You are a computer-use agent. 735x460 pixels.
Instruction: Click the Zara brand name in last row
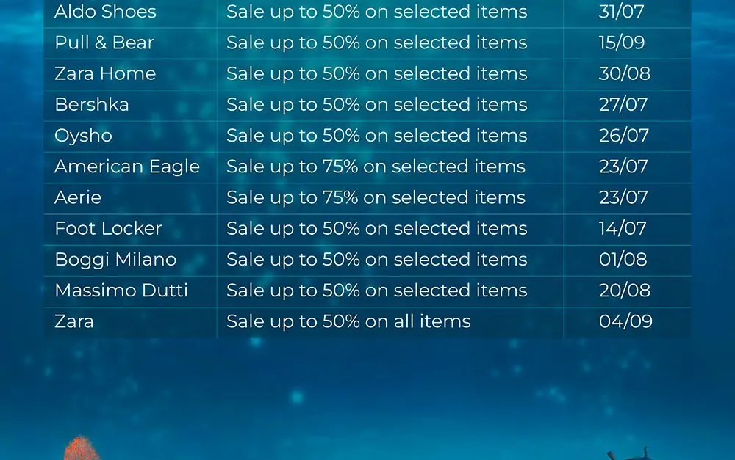pos(74,321)
